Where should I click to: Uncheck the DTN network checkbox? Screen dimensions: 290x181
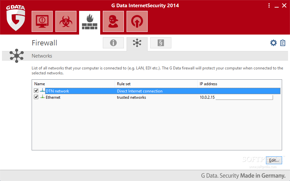[36, 91]
